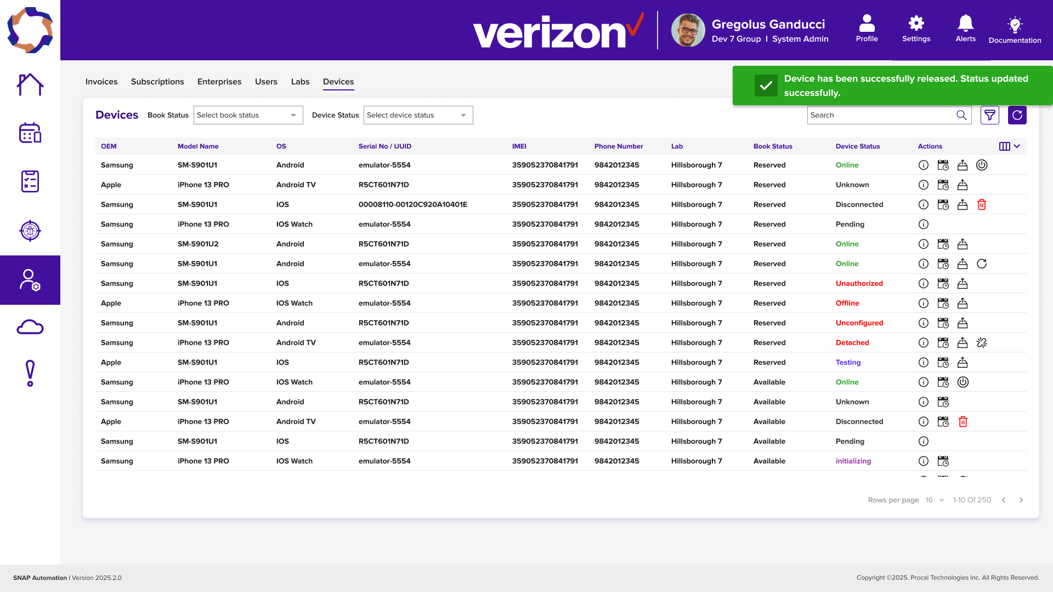The image size is (1053, 592).
Task: Click the user avatar photo
Action: click(x=688, y=30)
